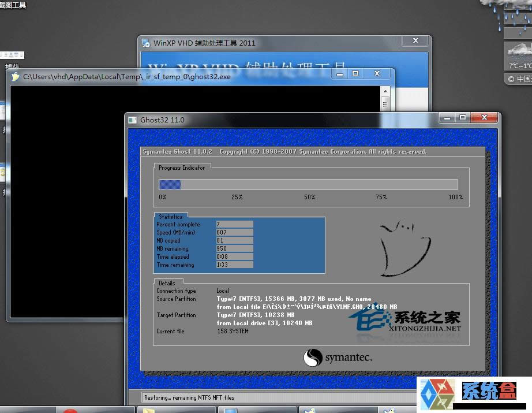Click the red recording indicator on the taskbar

click(x=69, y=411)
